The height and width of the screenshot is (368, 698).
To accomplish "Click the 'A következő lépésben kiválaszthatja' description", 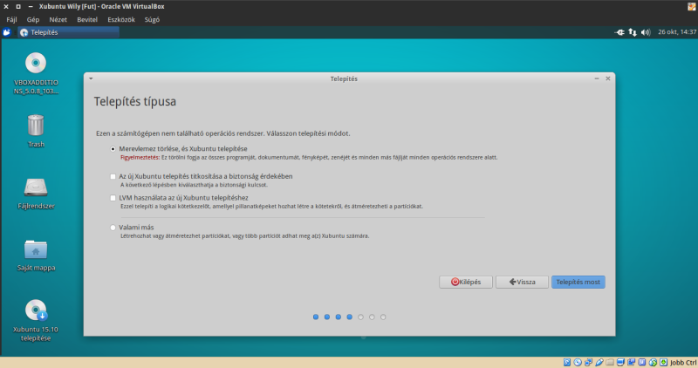I will (x=194, y=185).
